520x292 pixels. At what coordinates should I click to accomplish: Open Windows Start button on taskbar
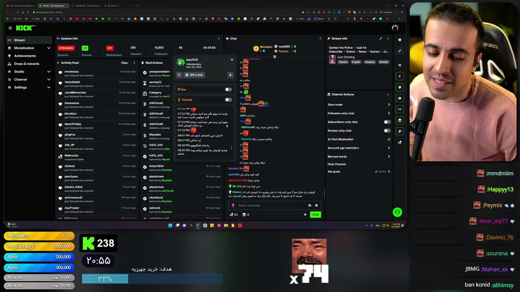(x=170, y=225)
